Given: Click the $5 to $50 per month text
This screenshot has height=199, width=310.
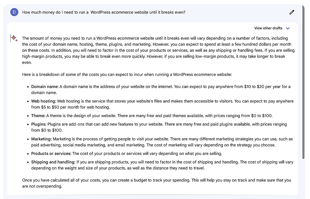Looking at the screenshot, I should [x=57, y=107].
